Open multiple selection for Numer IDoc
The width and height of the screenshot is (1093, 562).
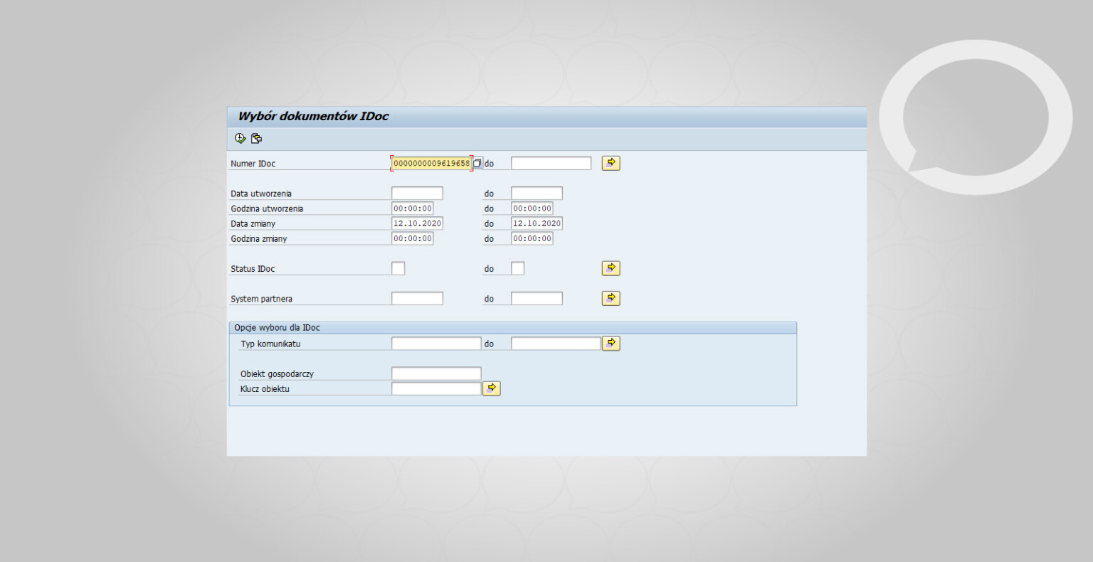coord(611,163)
